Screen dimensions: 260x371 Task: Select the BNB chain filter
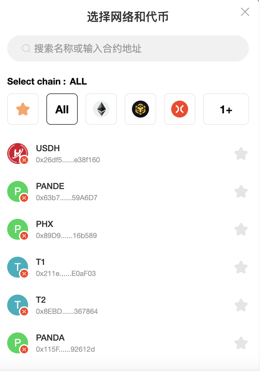(140, 109)
